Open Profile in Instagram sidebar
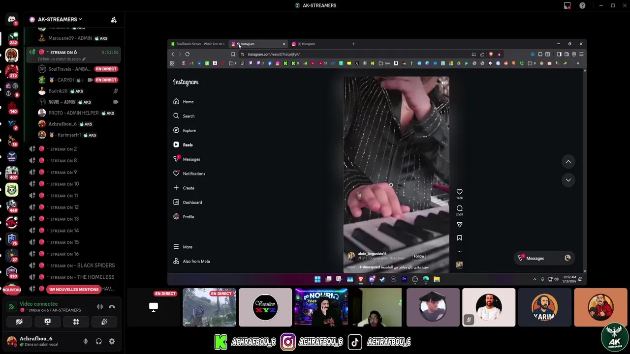 click(184, 217)
